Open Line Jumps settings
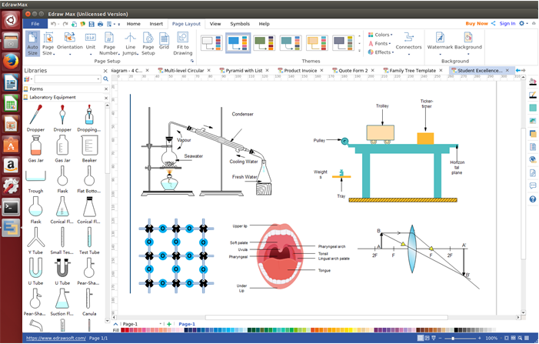The image size is (539, 344). 130,43
